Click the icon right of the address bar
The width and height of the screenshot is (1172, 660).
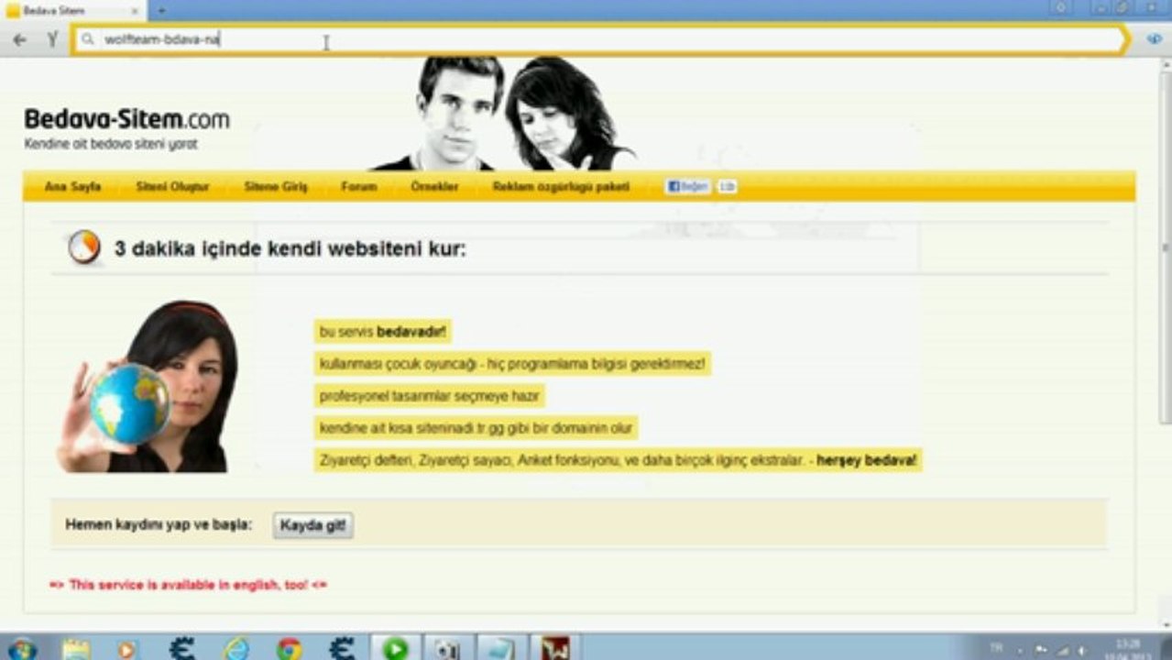click(x=1155, y=39)
